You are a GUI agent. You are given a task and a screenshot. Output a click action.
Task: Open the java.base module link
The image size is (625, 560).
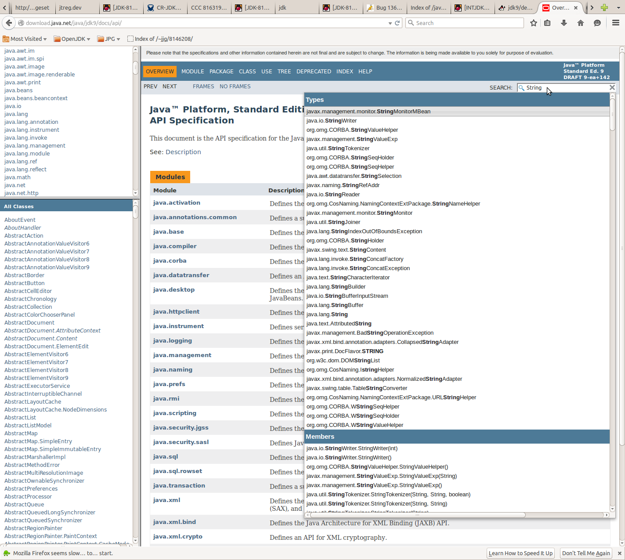(x=168, y=232)
